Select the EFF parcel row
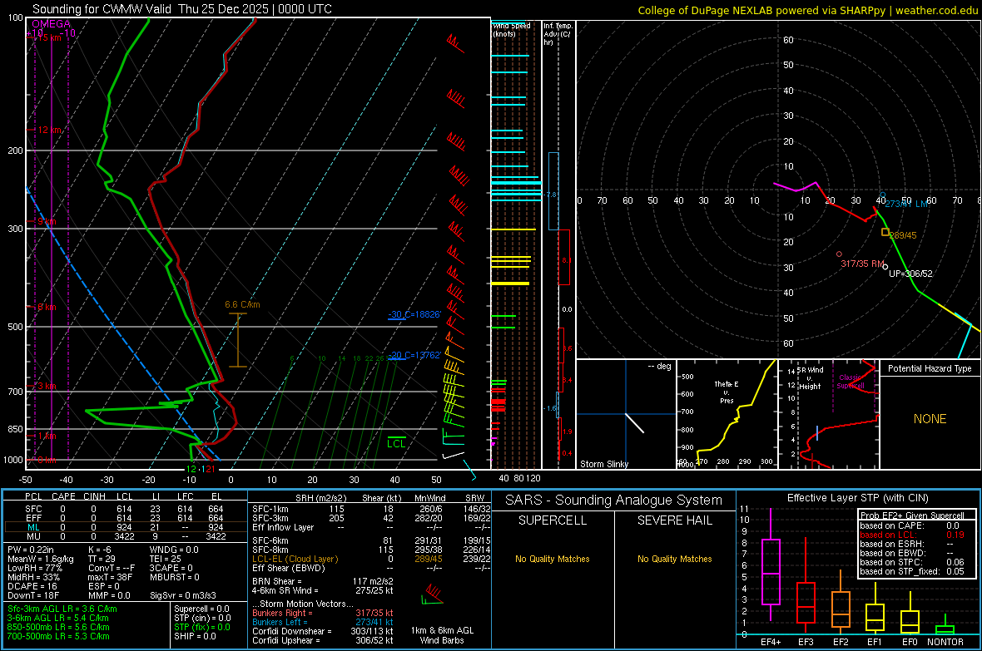The width and height of the screenshot is (982, 651). pos(126,518)
